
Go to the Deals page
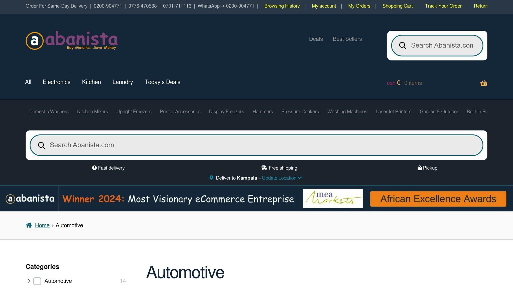316,39
